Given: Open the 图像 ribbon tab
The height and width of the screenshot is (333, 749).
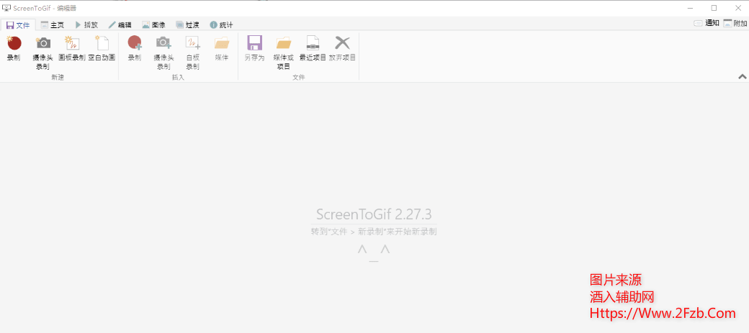Looking at the screenshot, I should 154,24.
